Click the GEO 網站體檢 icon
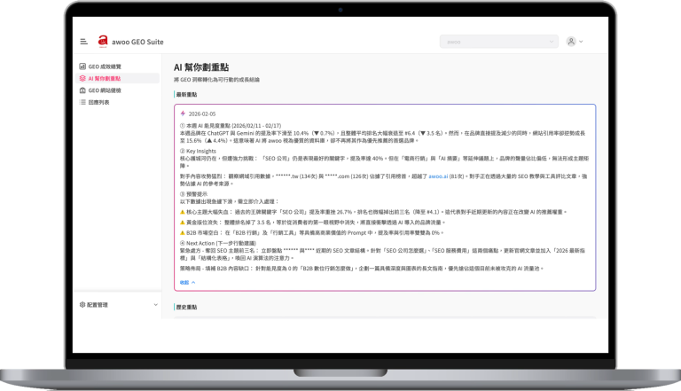Screen dimensions: 681x391 pos(82,90)
